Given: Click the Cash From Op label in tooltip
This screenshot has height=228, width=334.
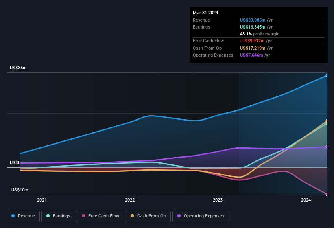Looking at the screenshot, I should 207,48.
